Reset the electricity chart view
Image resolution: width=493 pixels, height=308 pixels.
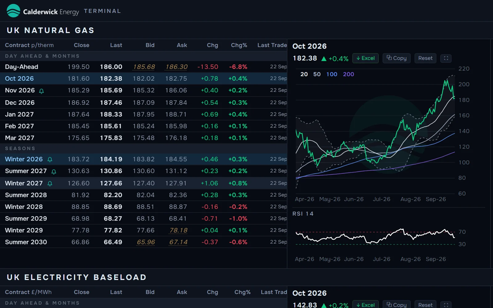(425, 304)
